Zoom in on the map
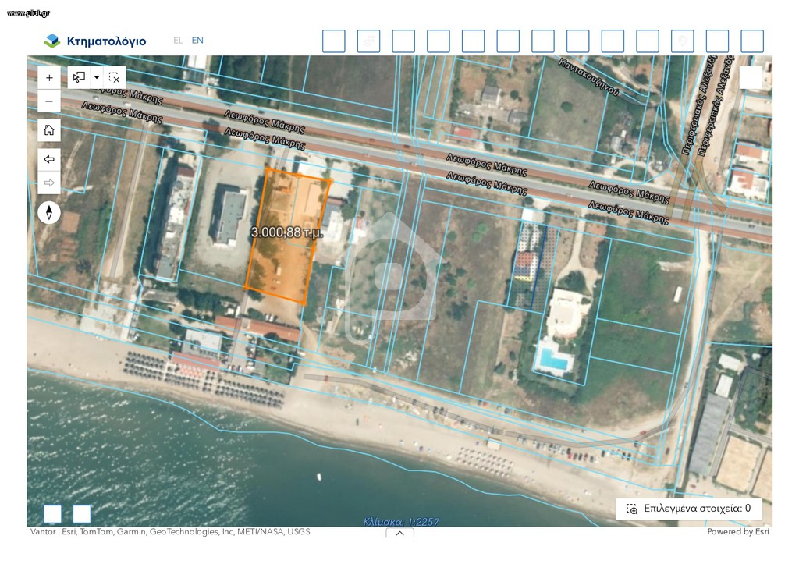799x564 pixels. coord(49,78)
